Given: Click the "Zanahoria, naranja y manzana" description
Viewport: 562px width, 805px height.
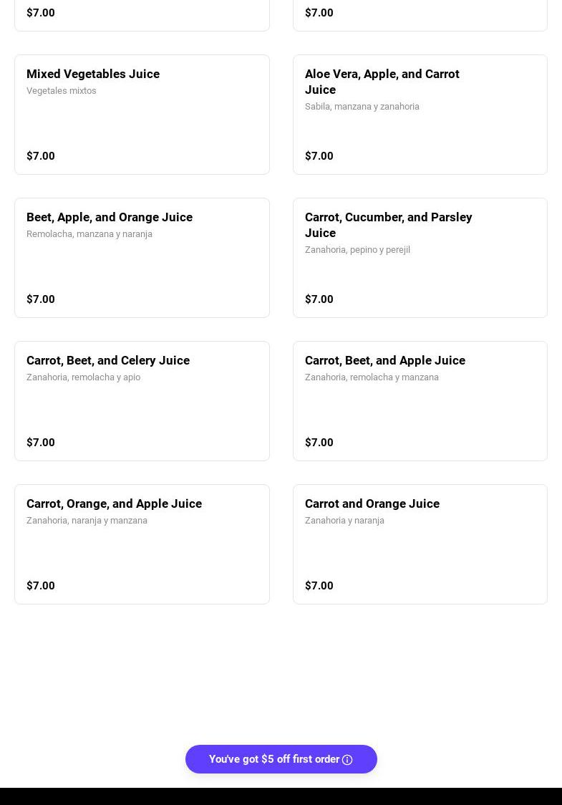Looking at the screenshot, I should click(x=87, y=521).
